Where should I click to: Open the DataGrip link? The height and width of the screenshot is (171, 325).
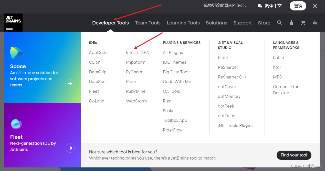click(98, 72)
